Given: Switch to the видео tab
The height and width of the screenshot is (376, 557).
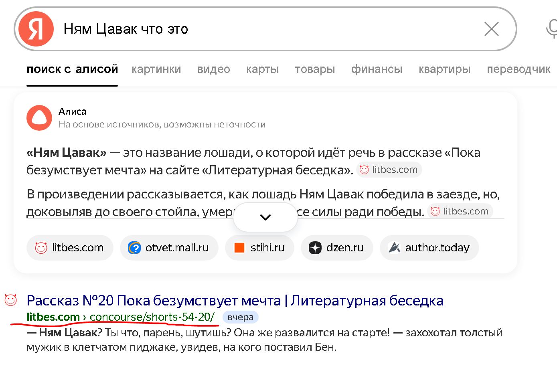Looking at the screenshot, I should pos(214,69).
